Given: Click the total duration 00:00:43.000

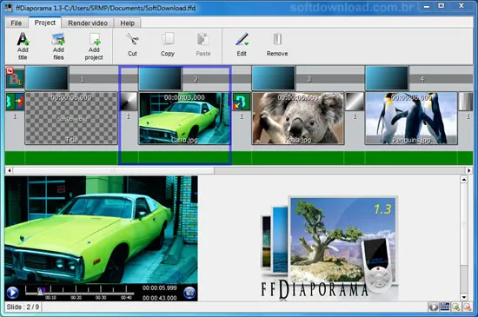Looking at the screenshot, I should (159, 298).
